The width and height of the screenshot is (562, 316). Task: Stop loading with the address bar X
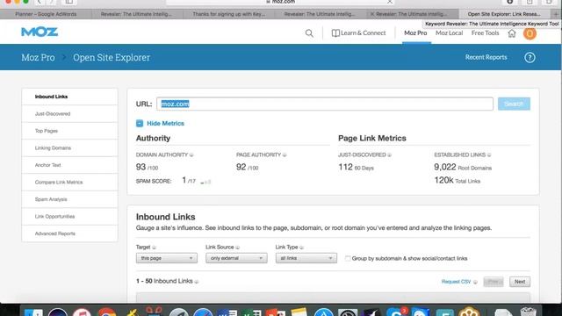click(x=390, y=2)
